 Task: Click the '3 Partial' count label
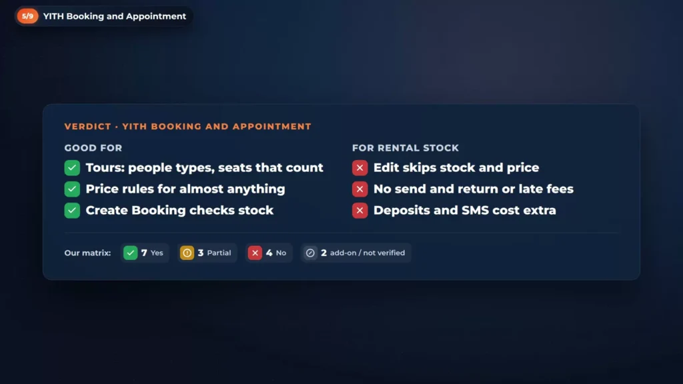point(214,253)
